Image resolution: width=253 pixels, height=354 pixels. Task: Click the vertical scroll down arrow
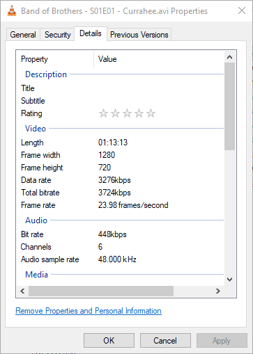point(229,280)
